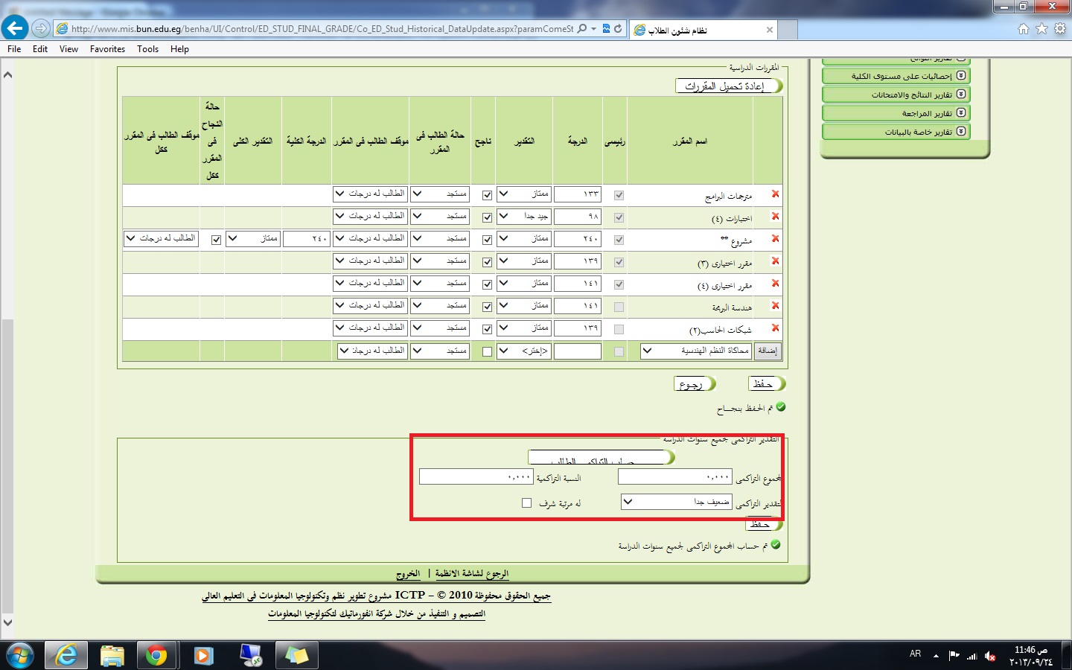This screenshot has width=1072, height=670.
Task: Open the Edit menu
Action: tap(40, 49)
